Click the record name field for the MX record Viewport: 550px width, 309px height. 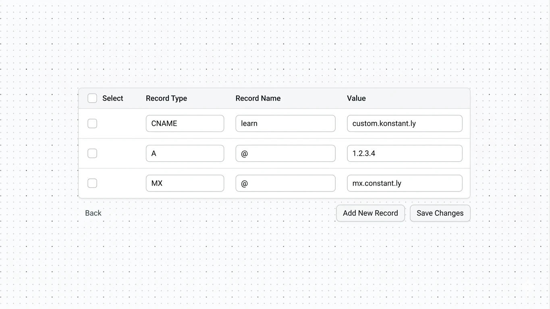tap(285, 183)
